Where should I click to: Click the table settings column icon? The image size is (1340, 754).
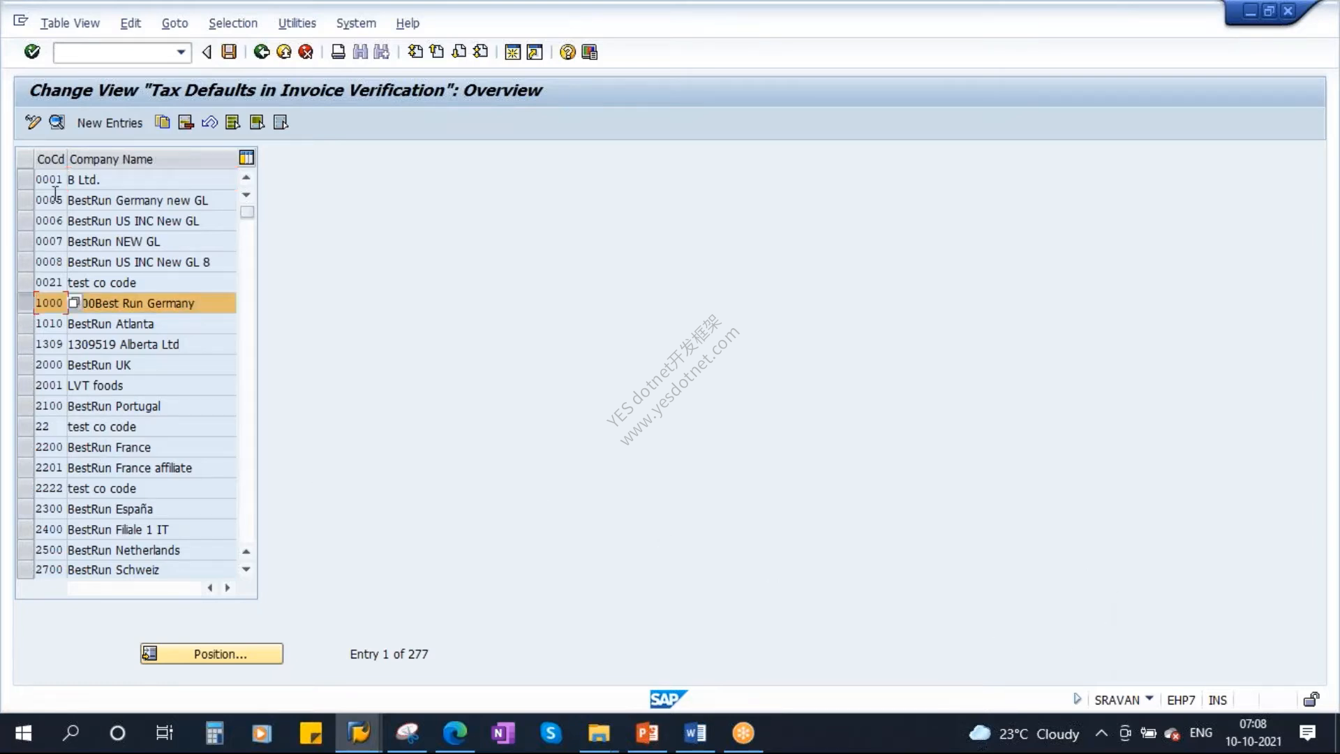click(x=246, y=158)
